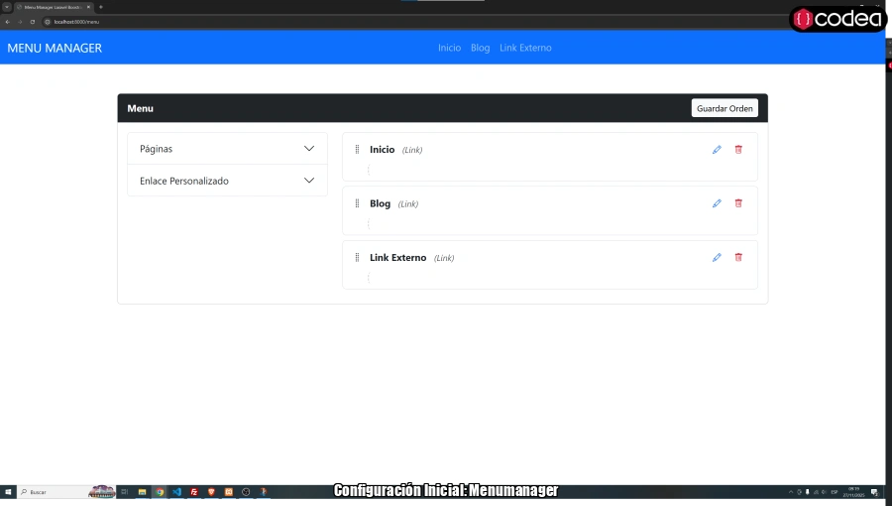Grab the drag handle of Blog item
This screenshot has width=892, height=506.
tap(357, 203)
